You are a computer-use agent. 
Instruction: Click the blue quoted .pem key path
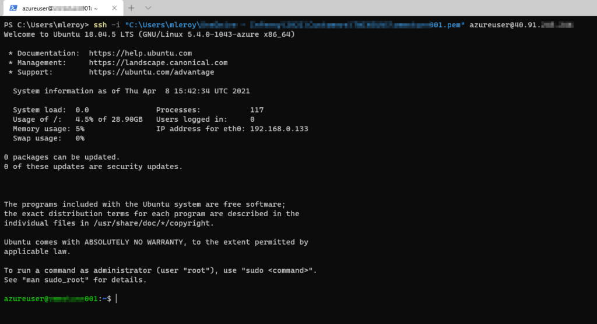(294, 25)
